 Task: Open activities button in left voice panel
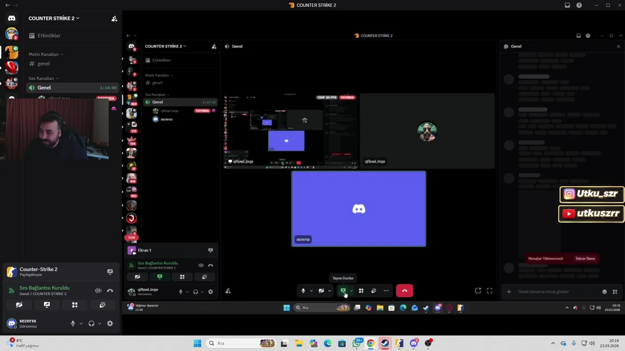[x=75, y=305]
